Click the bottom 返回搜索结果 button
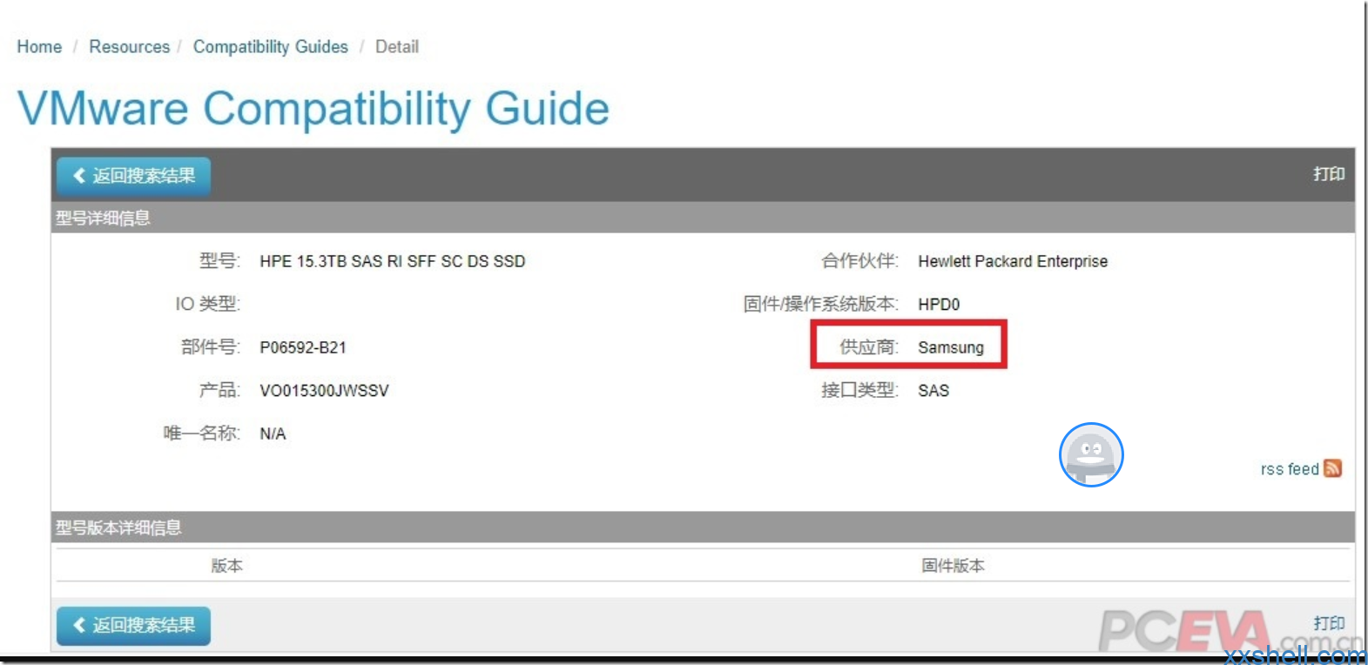Screen dimensions: 1368x665 tap(133, 626)
